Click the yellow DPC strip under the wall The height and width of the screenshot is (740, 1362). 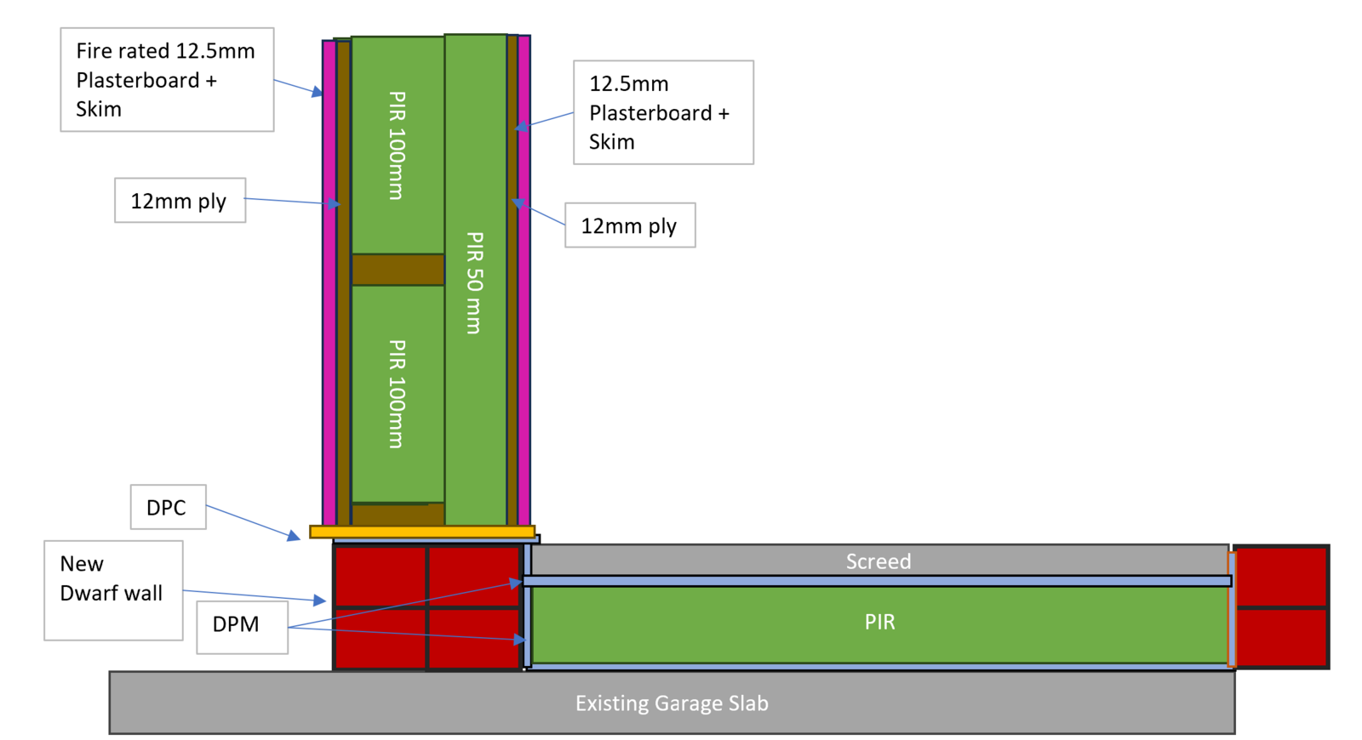click(422, 532)
